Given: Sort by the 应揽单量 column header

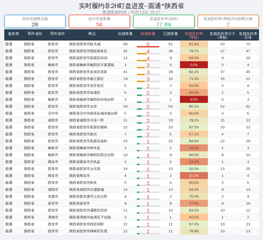Looking at the screenshot, I should (125, 34).
